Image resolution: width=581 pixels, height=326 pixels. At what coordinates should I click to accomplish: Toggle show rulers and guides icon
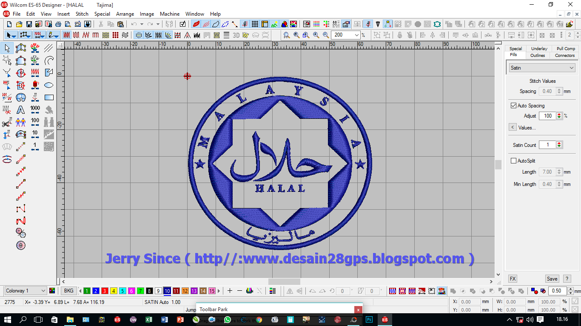tap(265, 24)
